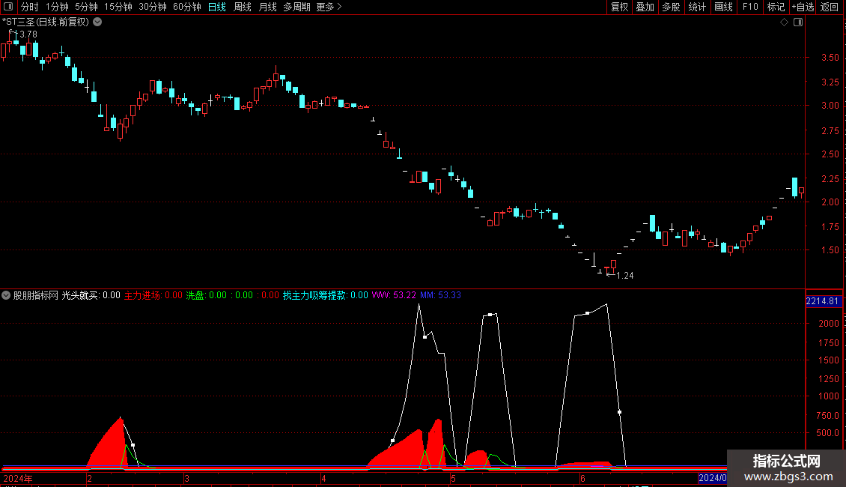The width and height of the screenshot is (846, 487).
Task: Toggle the side panel icon above the main chart
Action: click(x=798, y=22)
